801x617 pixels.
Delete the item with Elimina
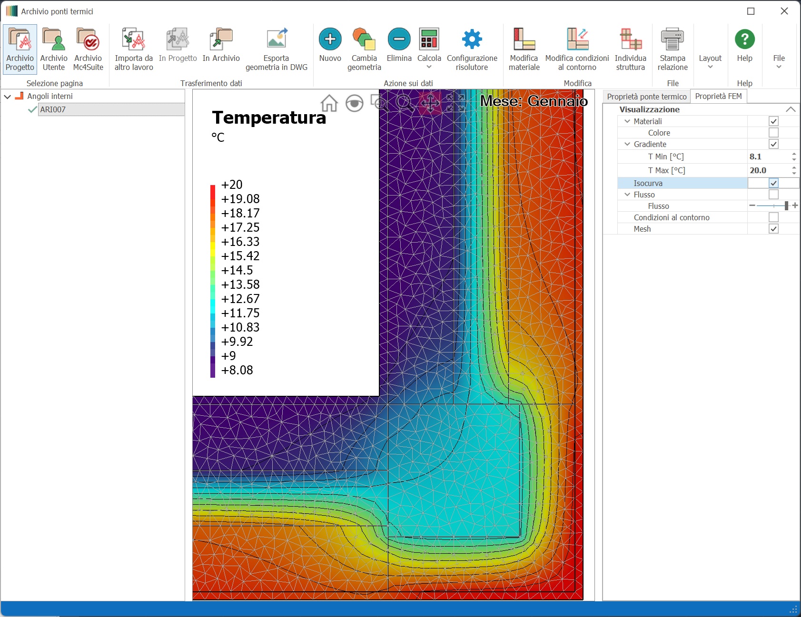(399, 46)
